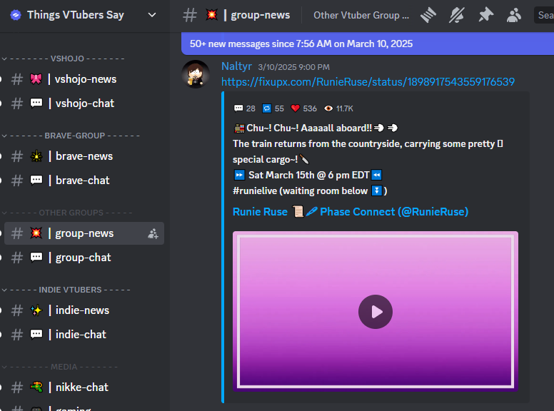554x411 pixels.
Task: Open the indie-news channel
Action: coord(84,310)
